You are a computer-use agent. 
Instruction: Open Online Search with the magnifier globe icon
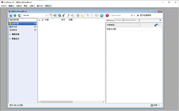point(59,16)
